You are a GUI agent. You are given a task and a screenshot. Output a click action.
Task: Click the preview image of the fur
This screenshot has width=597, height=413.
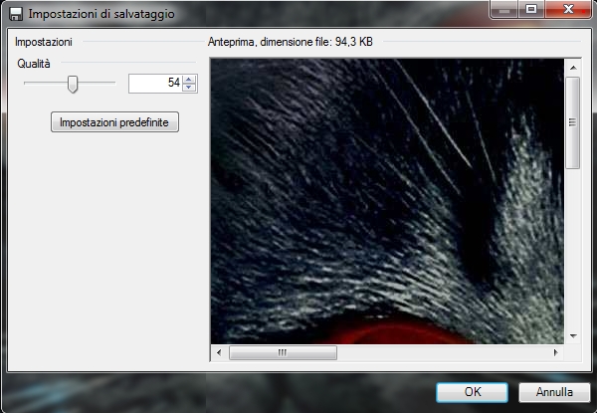click(x=388, y=199)
